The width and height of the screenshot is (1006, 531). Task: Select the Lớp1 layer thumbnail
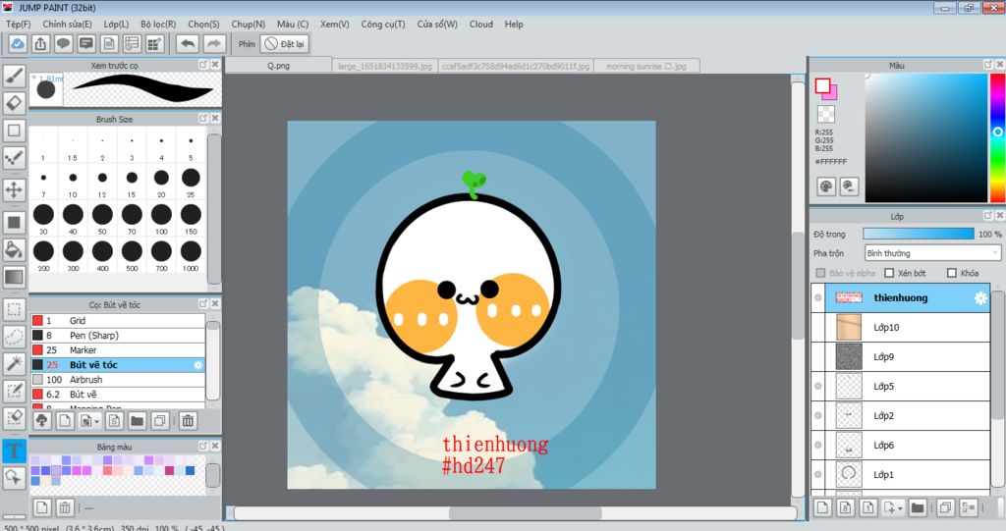coord(849,475)
